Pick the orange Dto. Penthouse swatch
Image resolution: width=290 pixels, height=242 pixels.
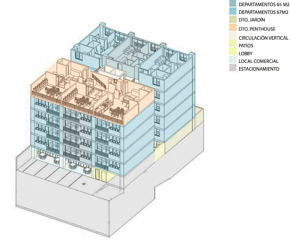click(234, 28)
